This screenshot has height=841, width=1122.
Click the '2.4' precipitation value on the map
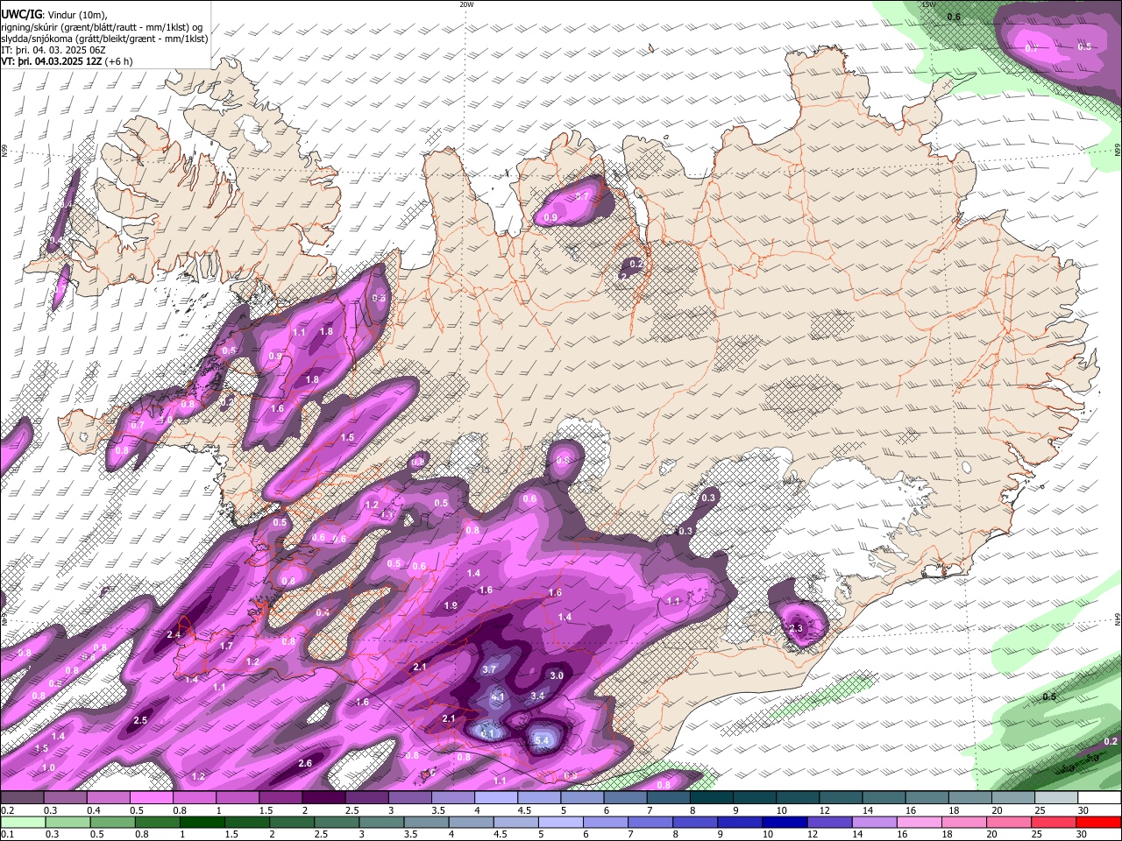pos(173,634)
